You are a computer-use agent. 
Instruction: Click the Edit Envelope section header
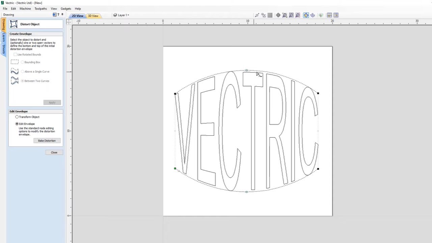point(36,111)
